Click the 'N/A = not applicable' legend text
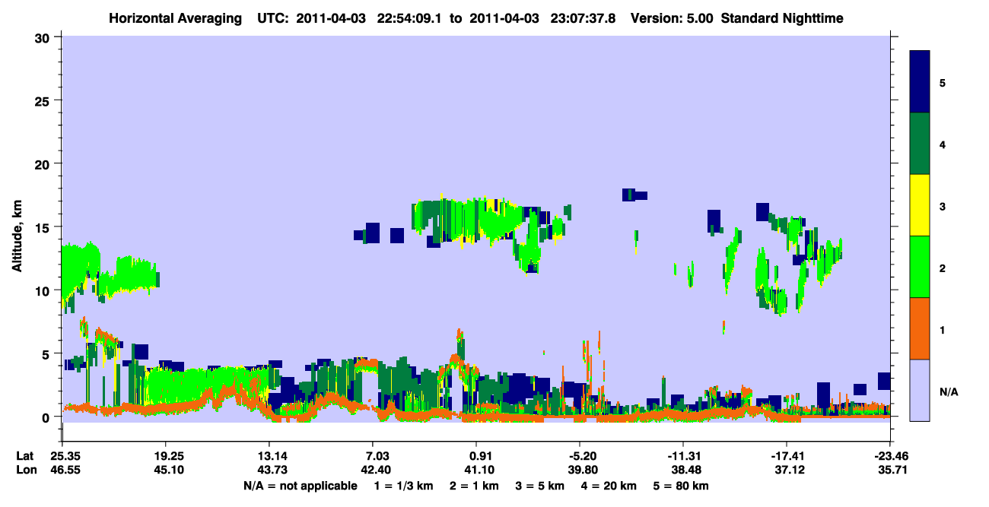This screenshot has height=507, width=989. point(301,486)
